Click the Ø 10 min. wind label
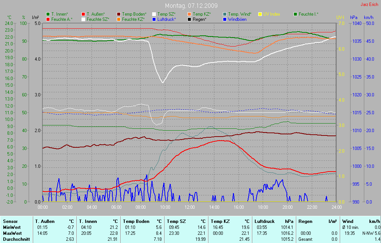 pyautogui.click(x=350, y=227)
